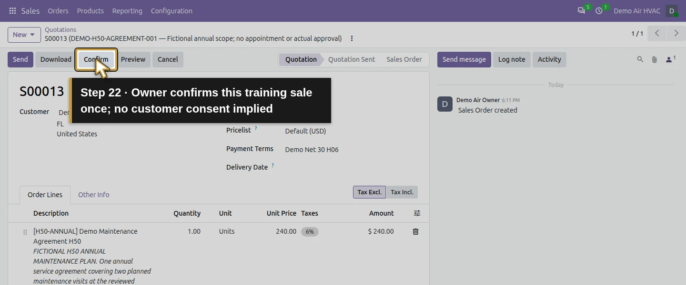The width and height of the screenshot is (686, 285).
Task: Click the Description column header
Action: 51,213
